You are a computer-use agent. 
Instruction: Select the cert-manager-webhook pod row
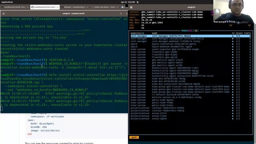tap(191, 41)
